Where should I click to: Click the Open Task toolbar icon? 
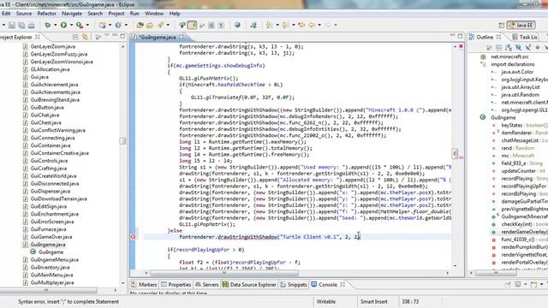click(x=150, y=25)
